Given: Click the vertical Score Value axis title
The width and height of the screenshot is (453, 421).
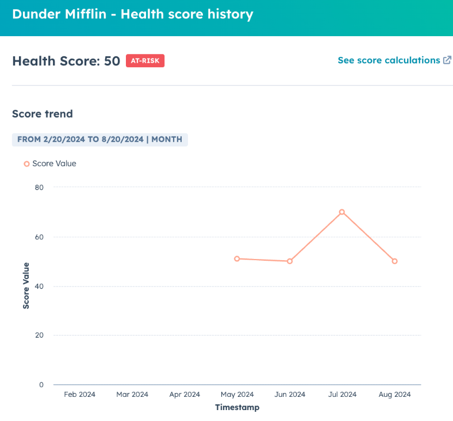Looking at the screenshot, I should click(26, 285).
